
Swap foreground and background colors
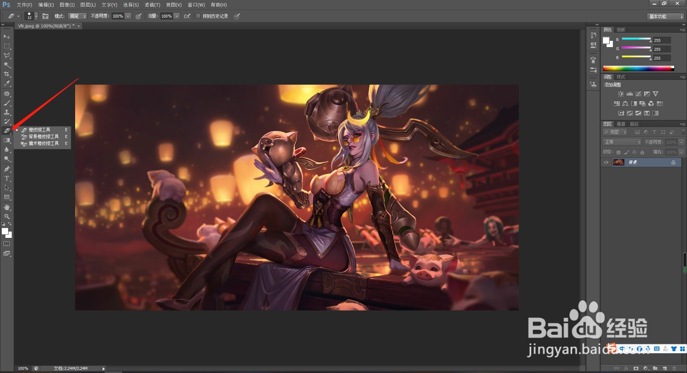[x=9, y=224]
